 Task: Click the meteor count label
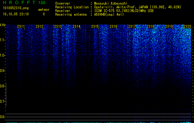pos(44,10)
